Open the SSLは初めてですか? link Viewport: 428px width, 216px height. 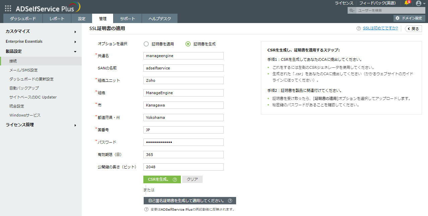pos(380,28)
